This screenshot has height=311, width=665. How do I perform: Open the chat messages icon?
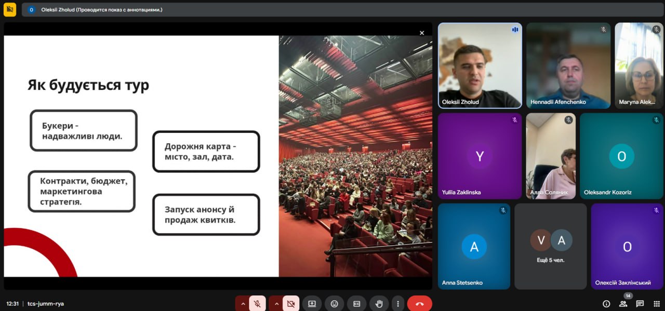coord(640,304)
